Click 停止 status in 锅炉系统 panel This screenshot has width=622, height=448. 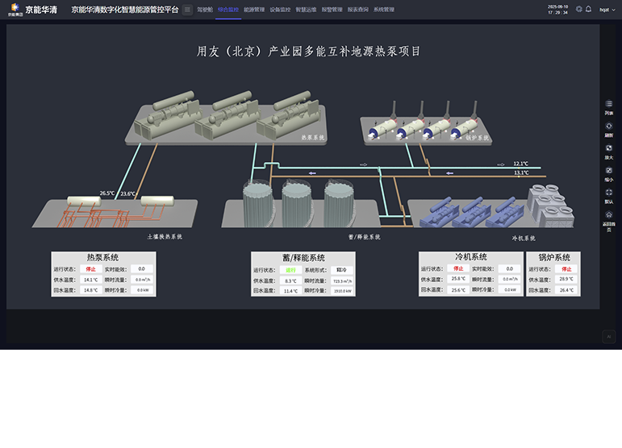(x=566, y=269)
